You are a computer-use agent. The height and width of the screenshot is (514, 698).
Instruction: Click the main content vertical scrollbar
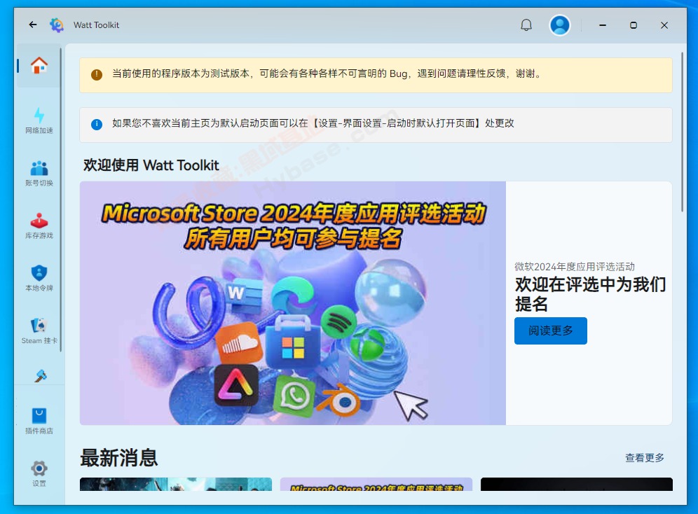pos(682,132)
